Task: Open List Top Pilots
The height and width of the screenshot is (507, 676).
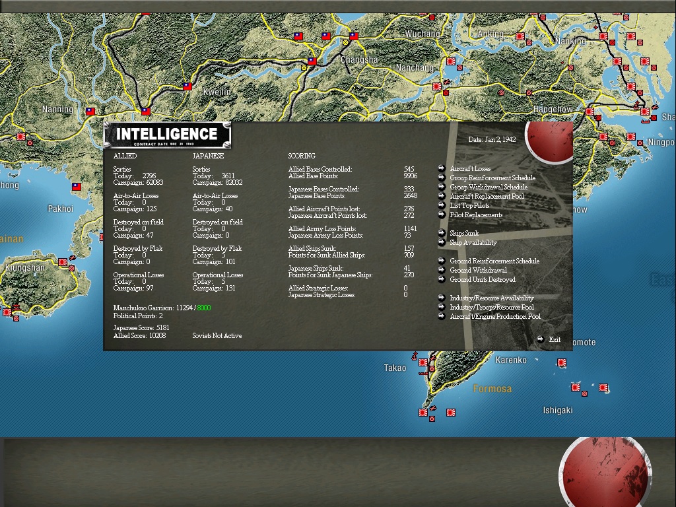Action: click(x=469, y=206)
